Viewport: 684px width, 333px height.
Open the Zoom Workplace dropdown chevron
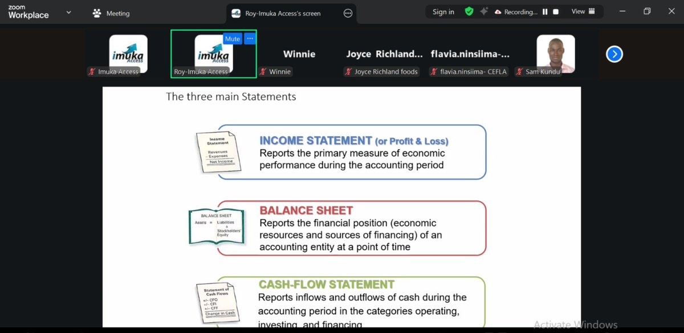point(68,11)
